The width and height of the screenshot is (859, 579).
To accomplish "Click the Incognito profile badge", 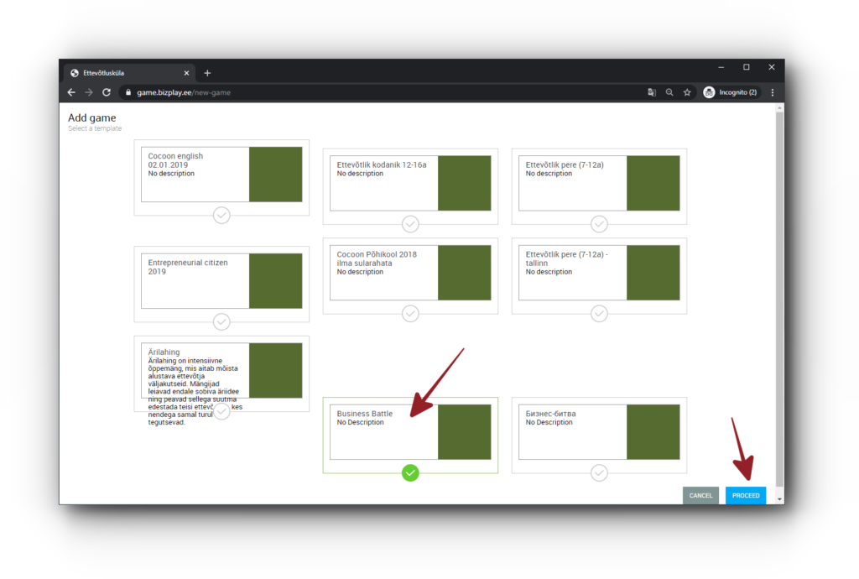I will pos(731,92).
